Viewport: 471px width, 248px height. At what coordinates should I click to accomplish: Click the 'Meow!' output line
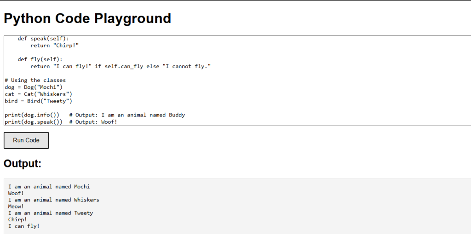pyautogui.click(x=16, y=207)
